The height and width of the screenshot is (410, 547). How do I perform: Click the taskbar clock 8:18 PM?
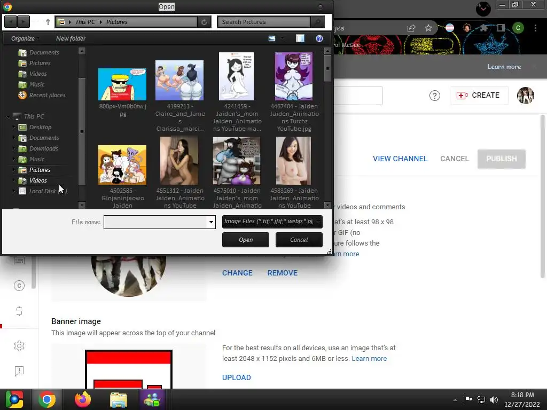tap(522, 395)
